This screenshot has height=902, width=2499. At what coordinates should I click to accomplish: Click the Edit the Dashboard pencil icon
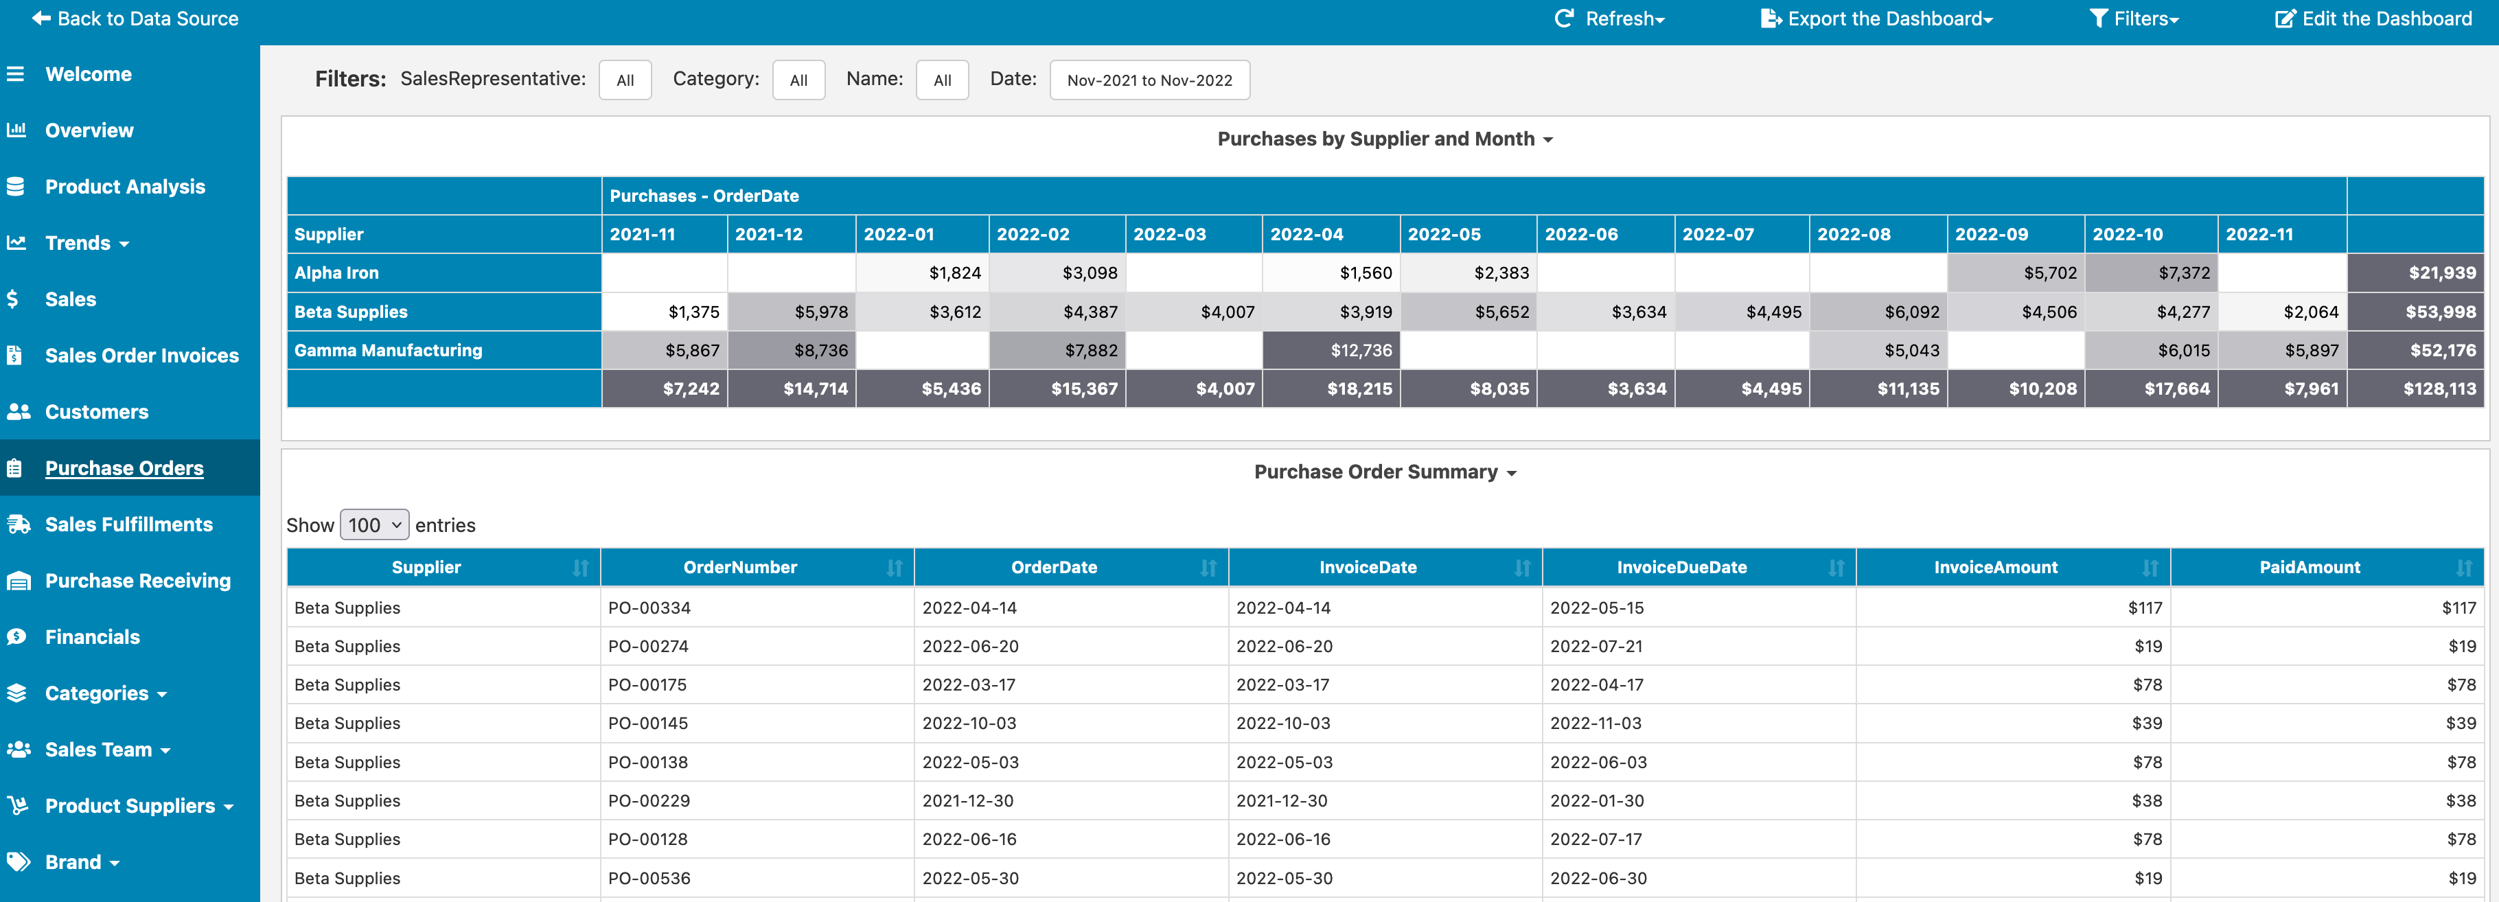click(2285, 19)
